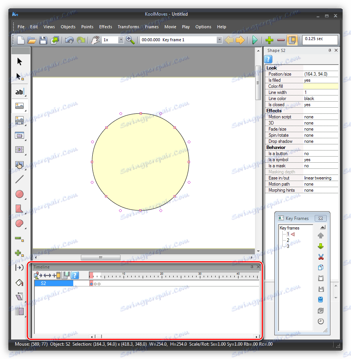
Task: Select the add-point green plus tool
Action: point(19,253)
